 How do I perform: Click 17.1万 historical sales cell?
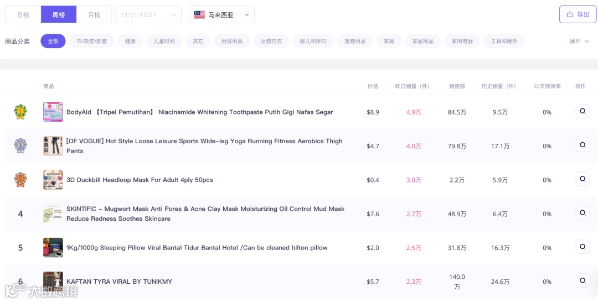pos(500,146)
